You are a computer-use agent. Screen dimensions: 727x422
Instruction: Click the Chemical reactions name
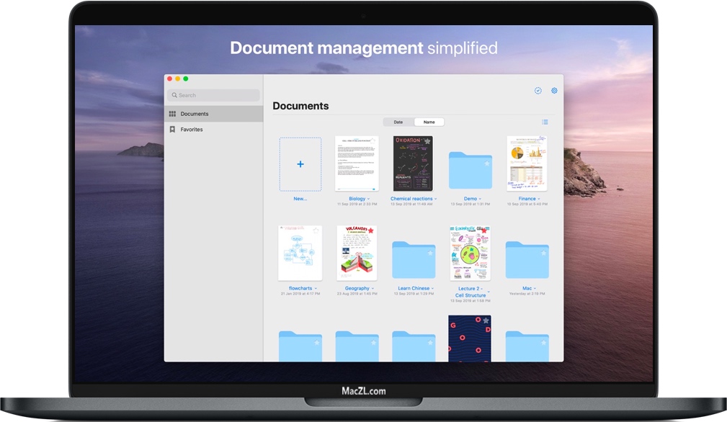click(x=411, y=199)
